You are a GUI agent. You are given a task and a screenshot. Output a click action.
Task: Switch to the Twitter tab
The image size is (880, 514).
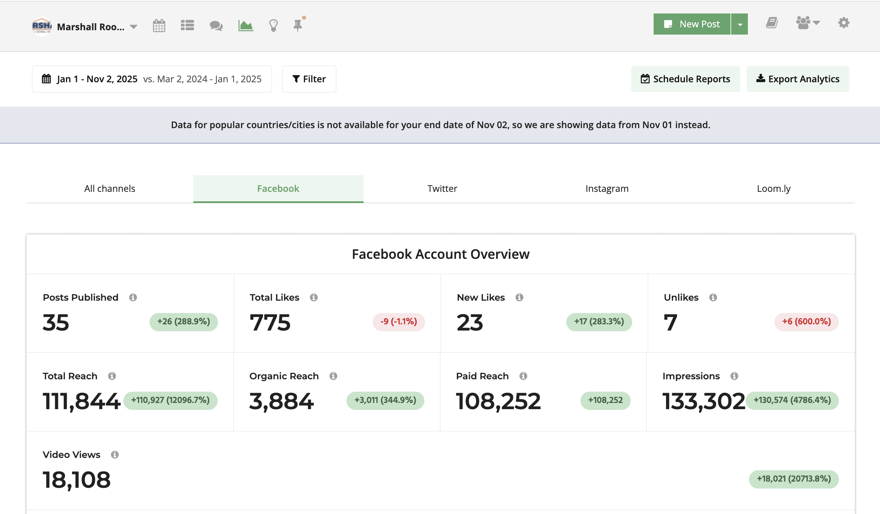[442, 189]
